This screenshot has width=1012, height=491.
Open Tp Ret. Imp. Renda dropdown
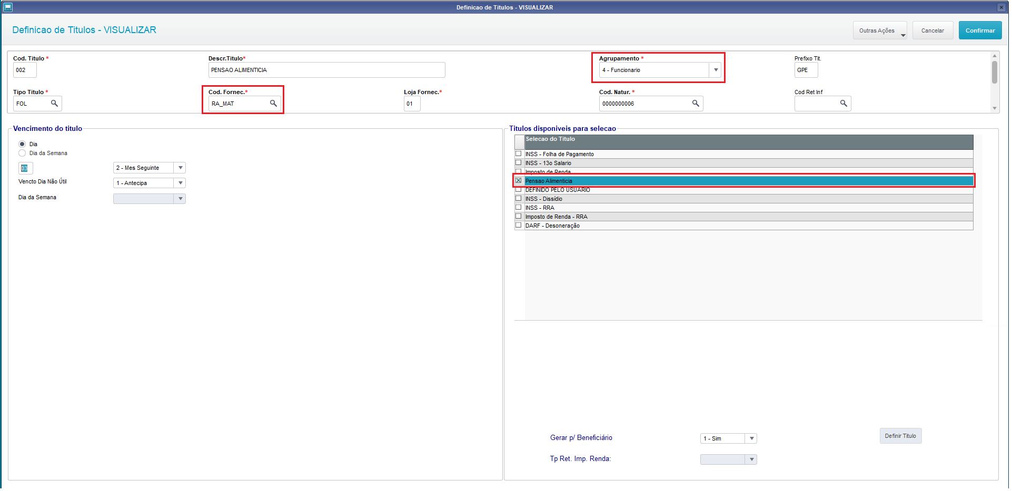pyautogui.click(x=751, y=459)
